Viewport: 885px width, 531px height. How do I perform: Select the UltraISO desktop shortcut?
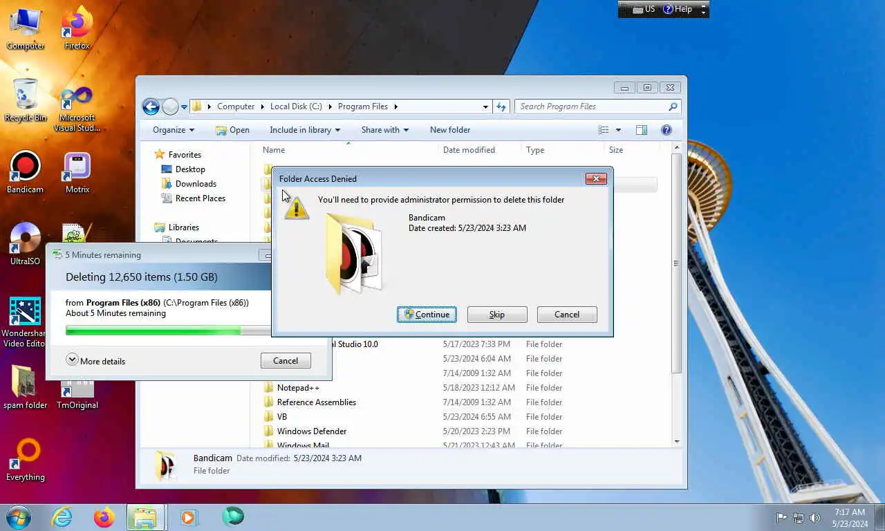pyautogui.click(x=25, y=245)
